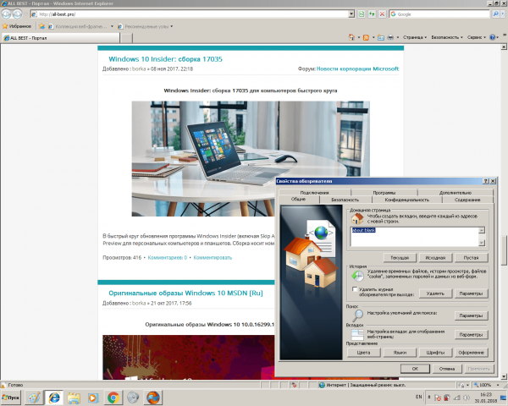The width and height of the screenshot is (508, 406).
Task: Click the browser Back arrow button
Action: 6,14
